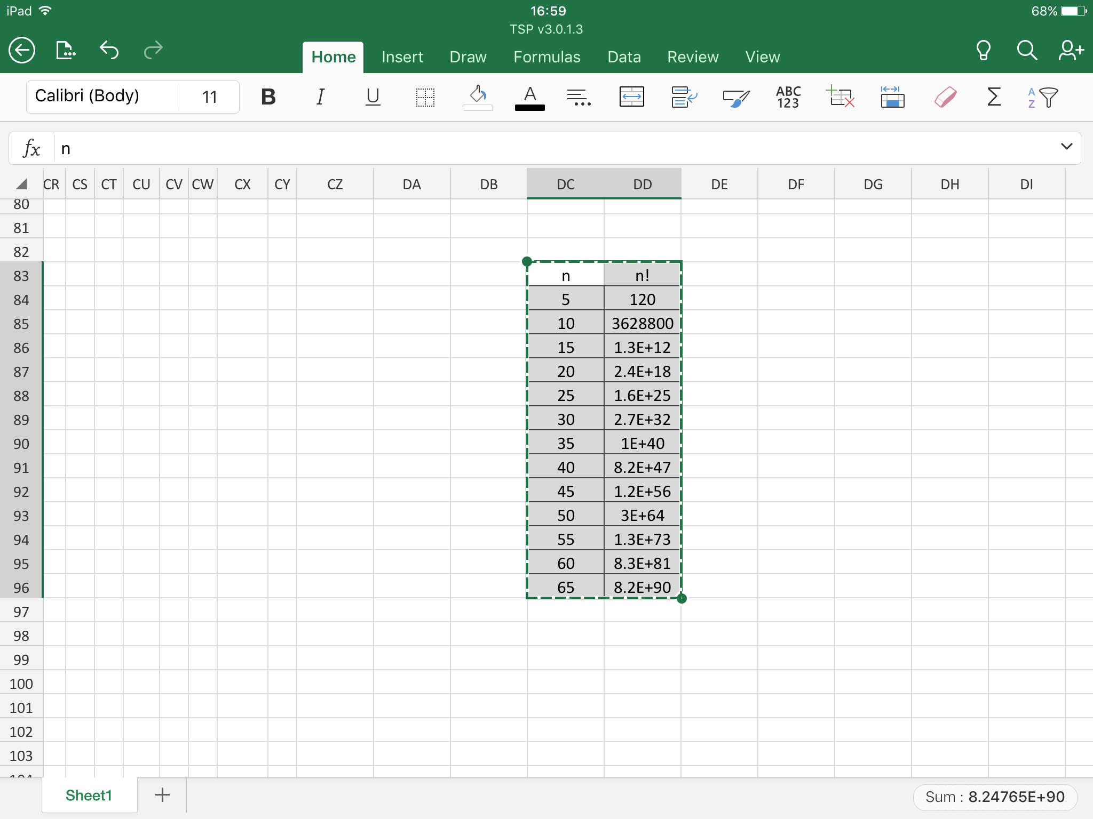Screen dimensions: 1093x819
Task: Open Calibri (Body) font dropdown
Action: point(101,97)
